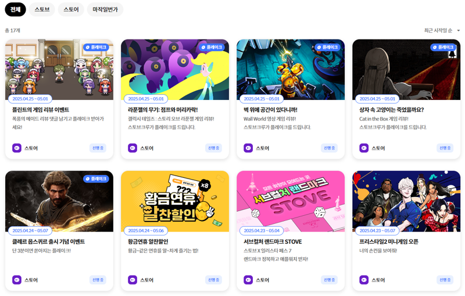
Task: Open the 프리스타일2 미니게임 banner image
Action: point(406,201)
